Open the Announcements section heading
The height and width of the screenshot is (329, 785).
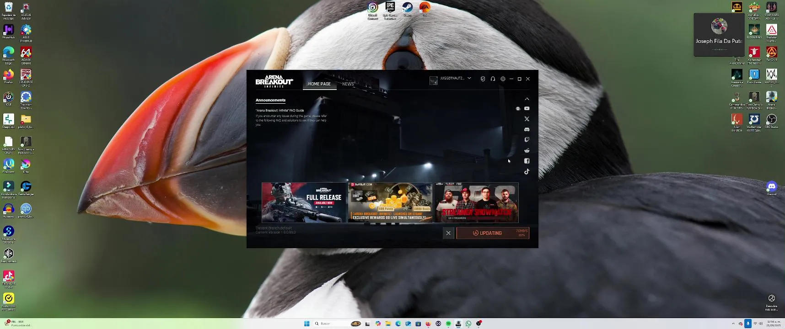(x=270, y=100)
